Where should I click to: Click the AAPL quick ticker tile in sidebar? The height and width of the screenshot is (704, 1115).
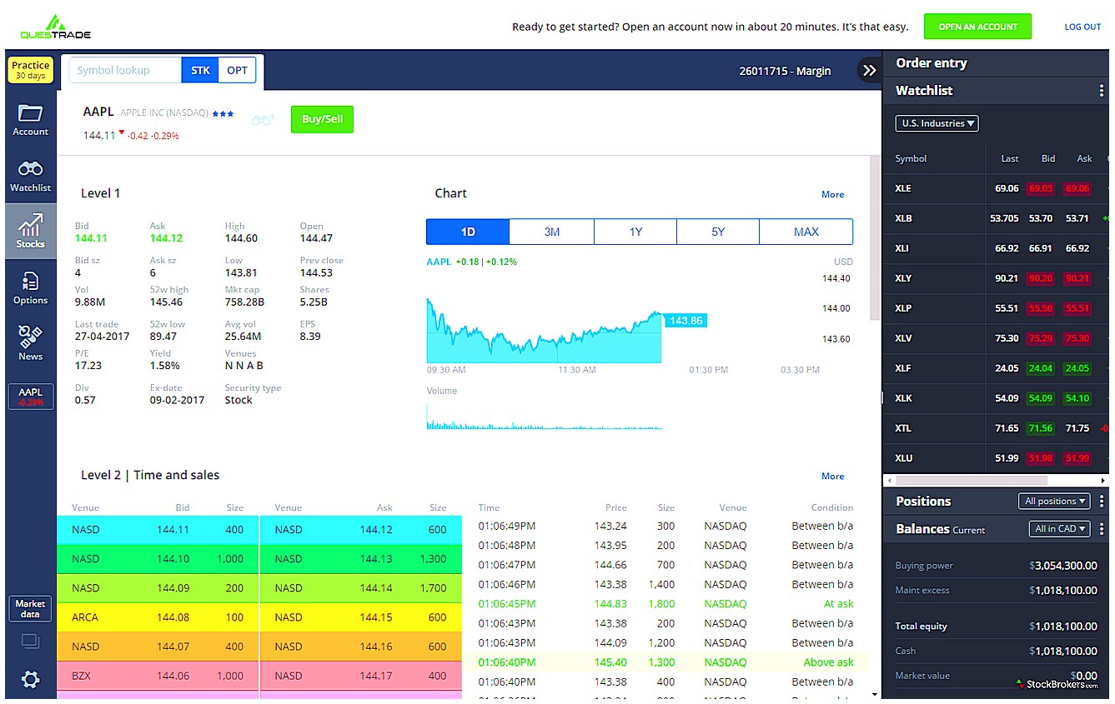point(31,397)
